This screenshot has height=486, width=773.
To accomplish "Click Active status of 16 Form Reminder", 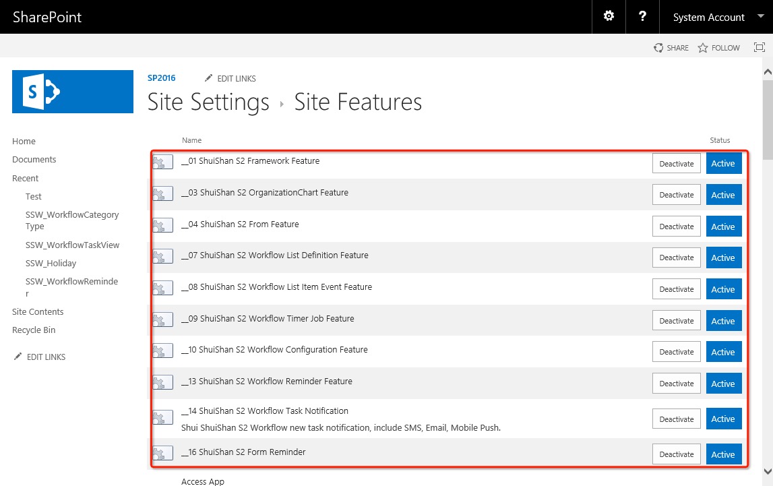I will pyautogui.click(x=723, y=454).
